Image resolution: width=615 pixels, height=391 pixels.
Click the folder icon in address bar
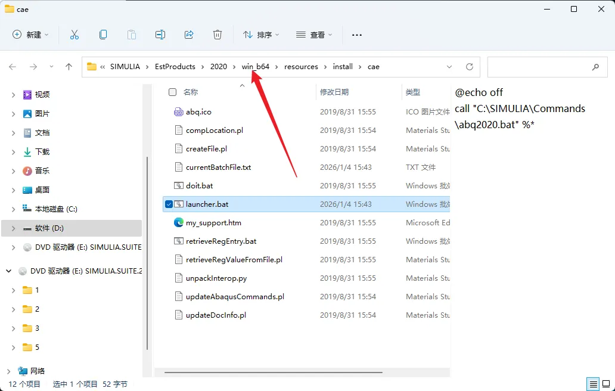click(92, 67)
